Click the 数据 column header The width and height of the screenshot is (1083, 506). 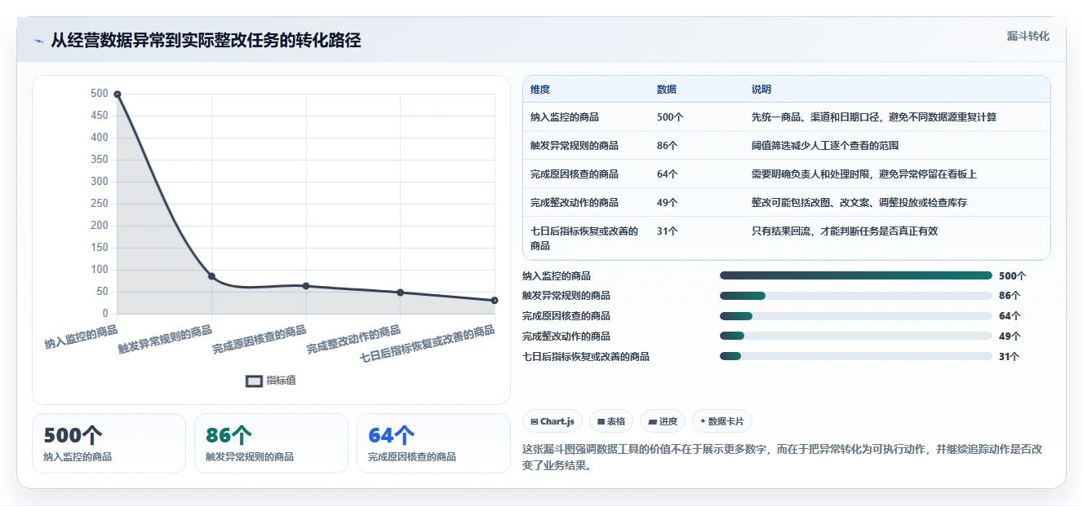click(x=666, y=90)
